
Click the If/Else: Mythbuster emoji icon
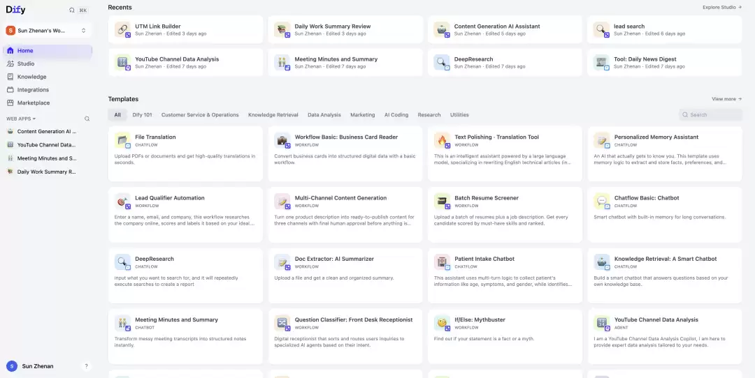tap(442, 323)
